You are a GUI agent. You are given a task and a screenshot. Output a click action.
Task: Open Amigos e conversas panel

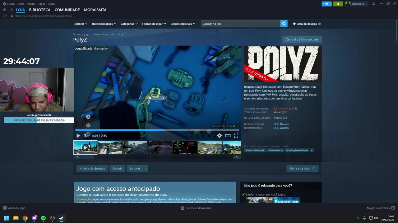tap(381, 208)
